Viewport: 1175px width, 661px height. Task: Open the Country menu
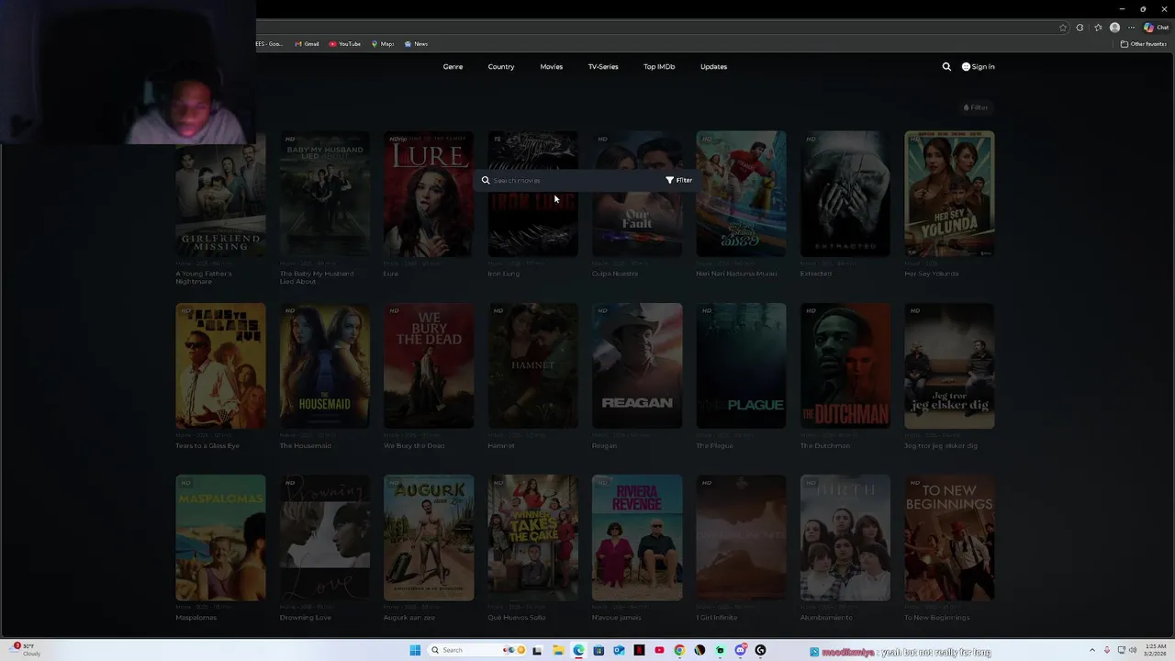pos(501,66)
